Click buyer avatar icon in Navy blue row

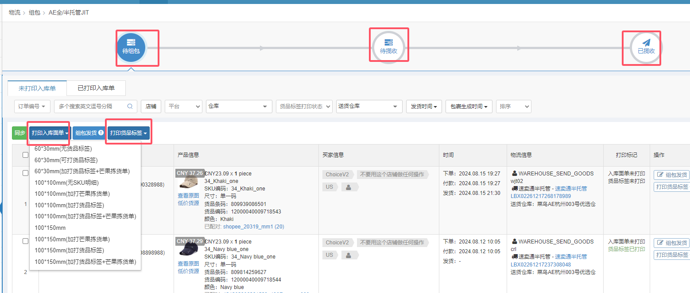(349, 255)
